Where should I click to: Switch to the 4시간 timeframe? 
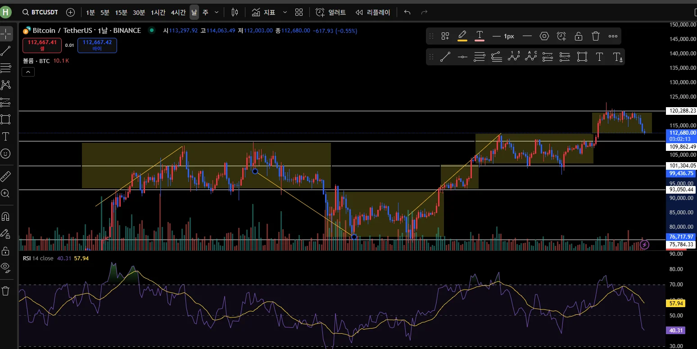point(178,12)
